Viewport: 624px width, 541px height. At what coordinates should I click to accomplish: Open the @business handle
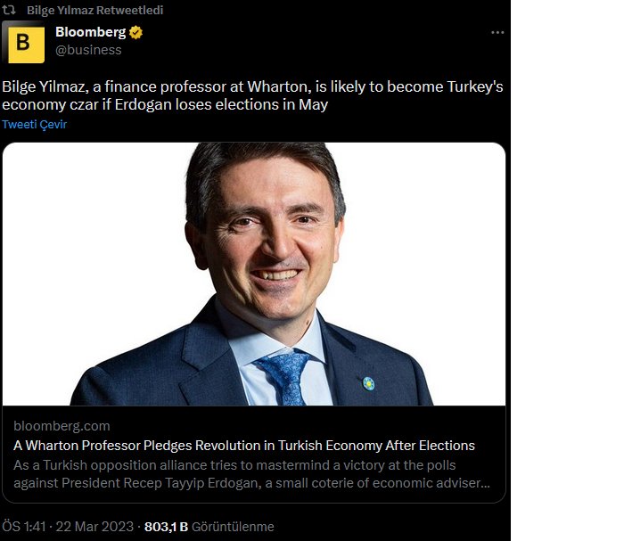(x=88, y=50)
